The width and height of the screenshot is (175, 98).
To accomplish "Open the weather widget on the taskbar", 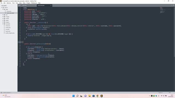I will click(6, 96).
